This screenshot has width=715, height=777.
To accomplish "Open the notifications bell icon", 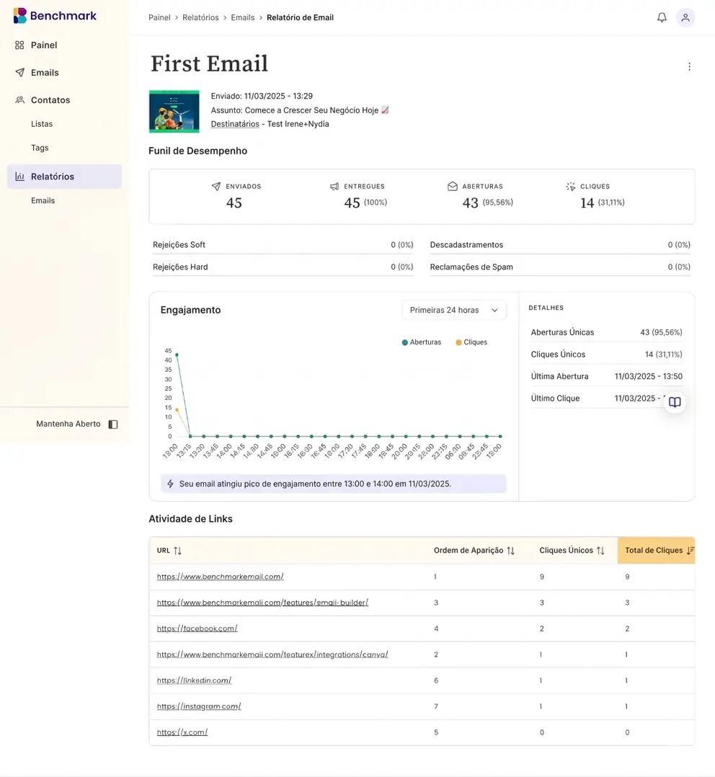I will click(x=662, y=17).
